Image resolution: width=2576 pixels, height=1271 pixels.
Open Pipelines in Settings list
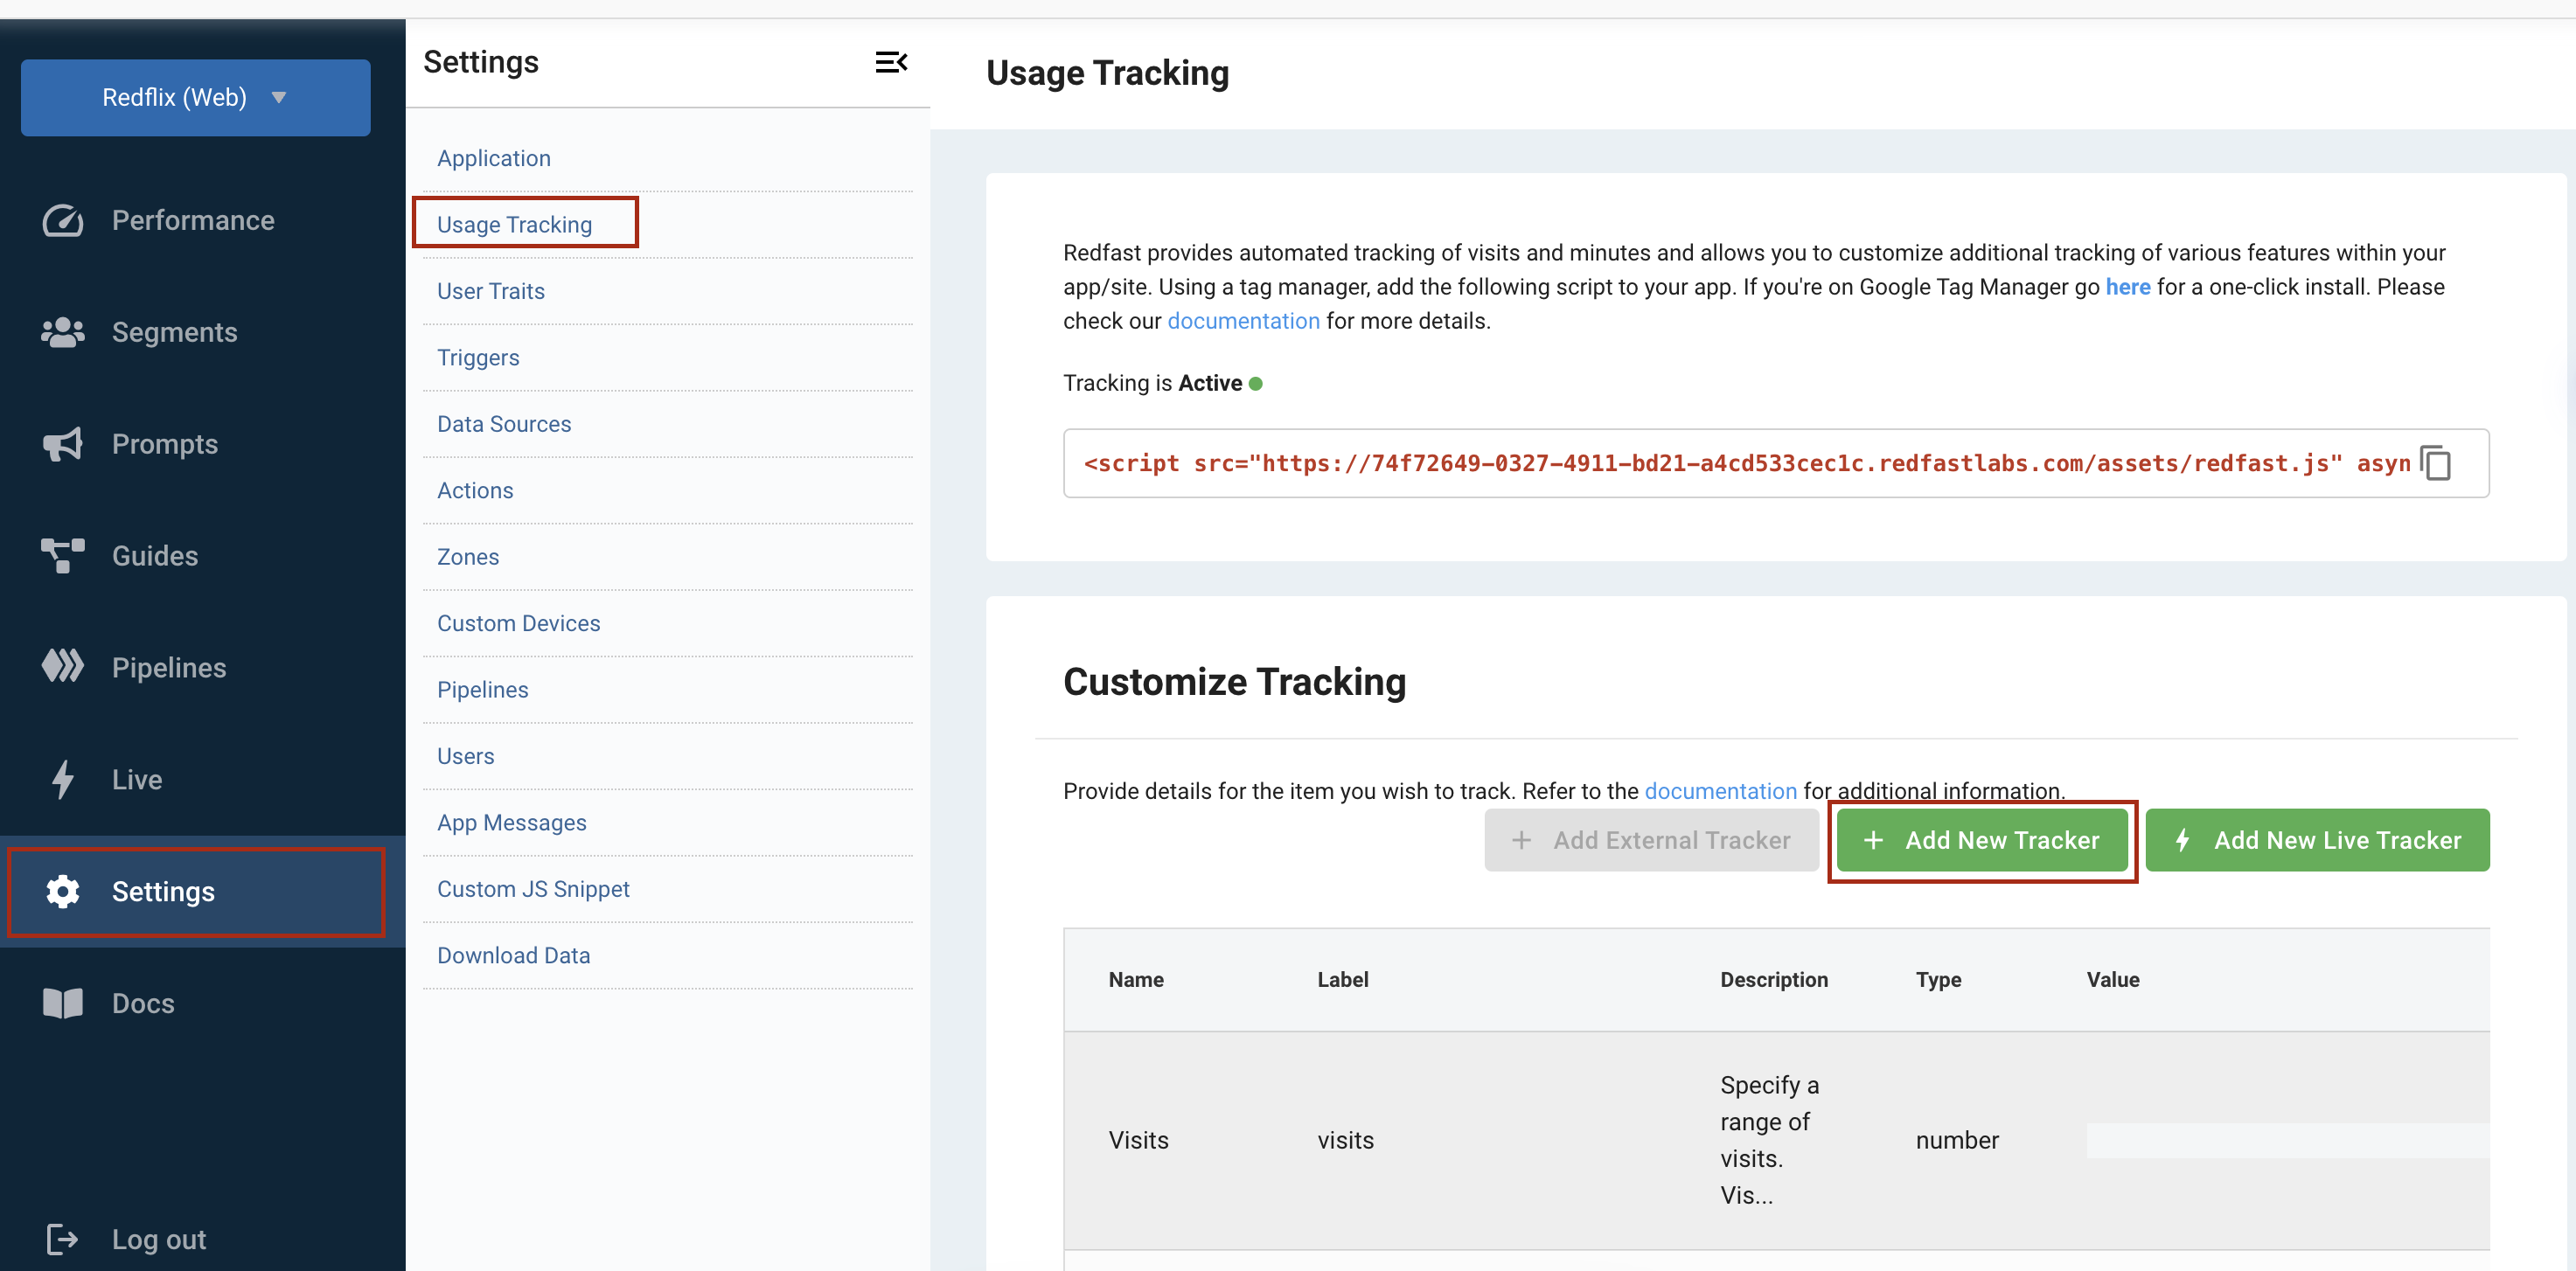click(x=483, y=690)
